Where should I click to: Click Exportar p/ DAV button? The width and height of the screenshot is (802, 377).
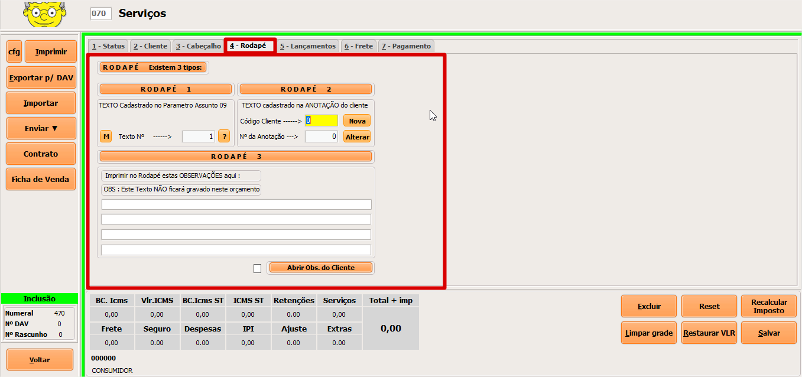click(x=41, y=77)
